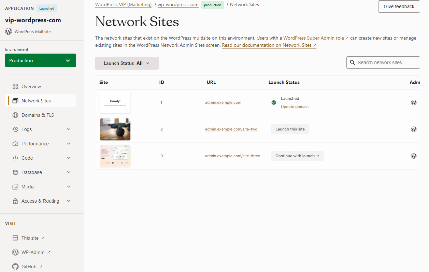Image resolution: width=429 pixels, height=272 pixels.
Task: Open vip-wordpress-com breadcrumb link
Action: point(178,4)
